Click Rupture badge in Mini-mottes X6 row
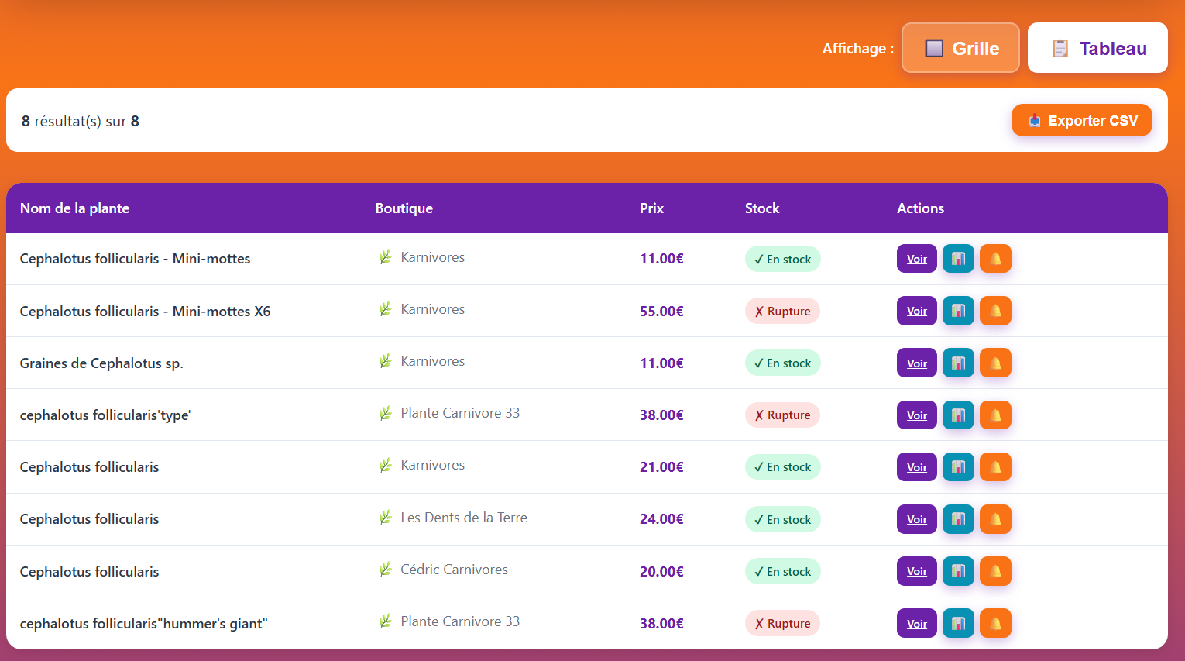This screenshot has height=661, width=1185. [782, 312]
